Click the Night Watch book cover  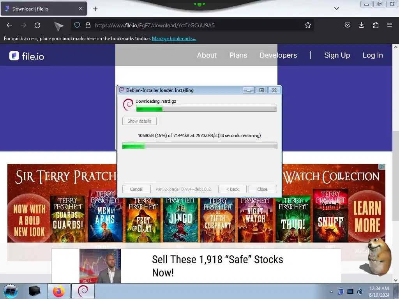(256, 220)
